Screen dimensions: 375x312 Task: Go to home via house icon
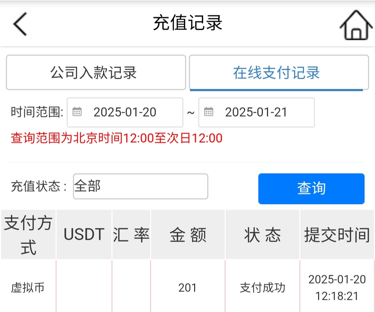(x=356, y=25)
